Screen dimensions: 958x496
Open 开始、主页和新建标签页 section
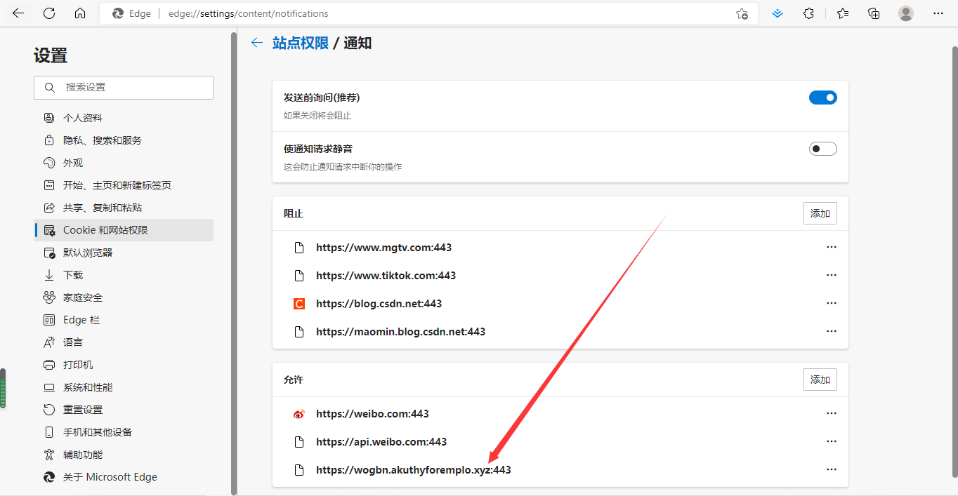point(124,185)
